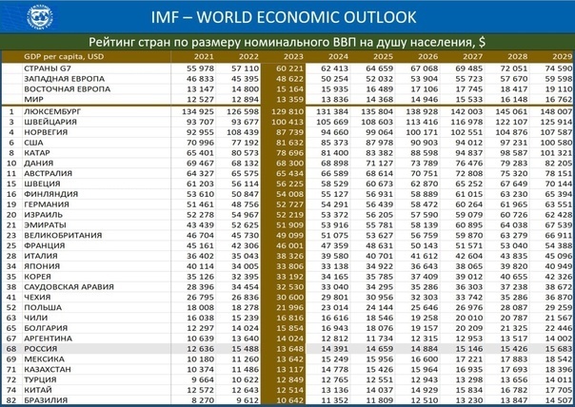
Task: Click the highlighted 2023 column header
Action: pos(293,56)
